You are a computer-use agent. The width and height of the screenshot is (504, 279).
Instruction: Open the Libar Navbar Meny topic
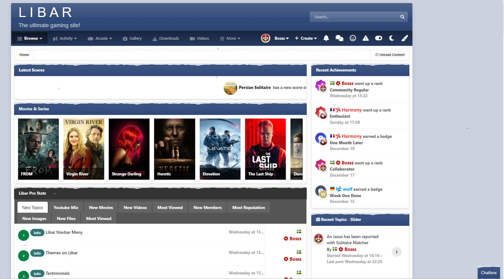64,232
